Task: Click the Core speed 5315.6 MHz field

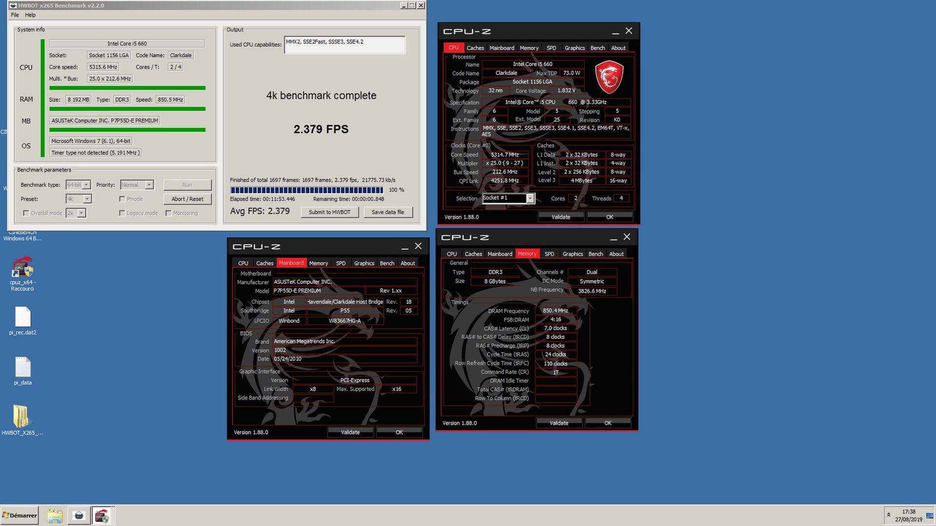Action: coord(103,67)
